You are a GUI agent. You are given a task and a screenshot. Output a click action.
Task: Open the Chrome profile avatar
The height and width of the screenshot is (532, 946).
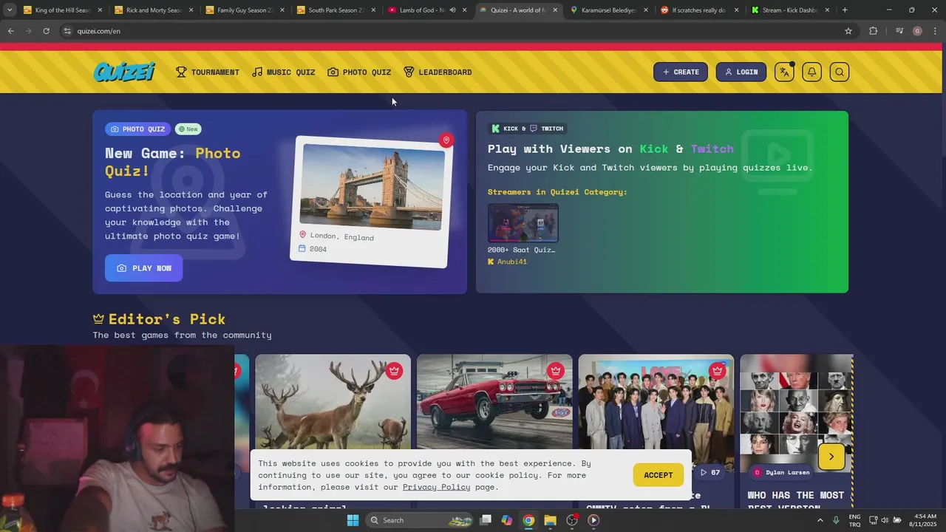(x=917, y=31)
